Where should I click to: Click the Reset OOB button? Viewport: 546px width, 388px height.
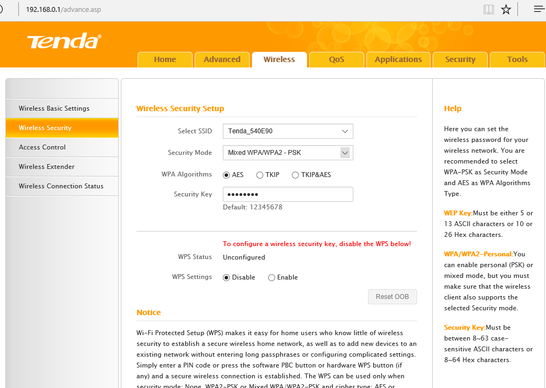392,297
